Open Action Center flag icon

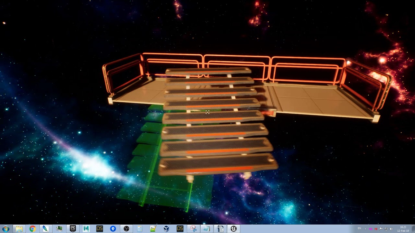tap(381, 228)
